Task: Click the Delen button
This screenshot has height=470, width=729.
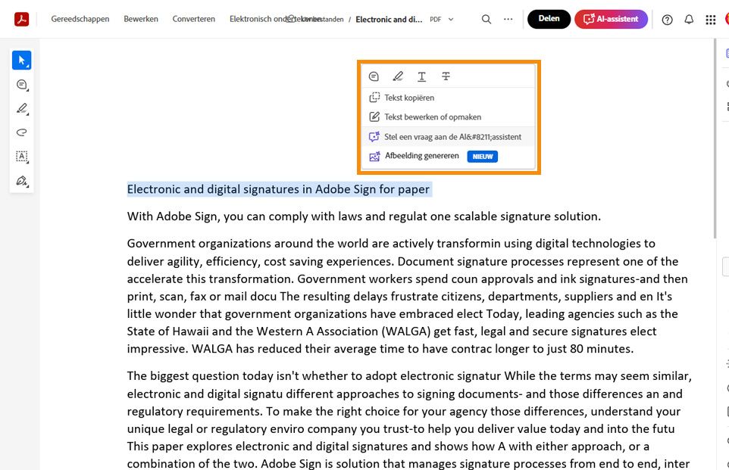Action: coord(548,18)
